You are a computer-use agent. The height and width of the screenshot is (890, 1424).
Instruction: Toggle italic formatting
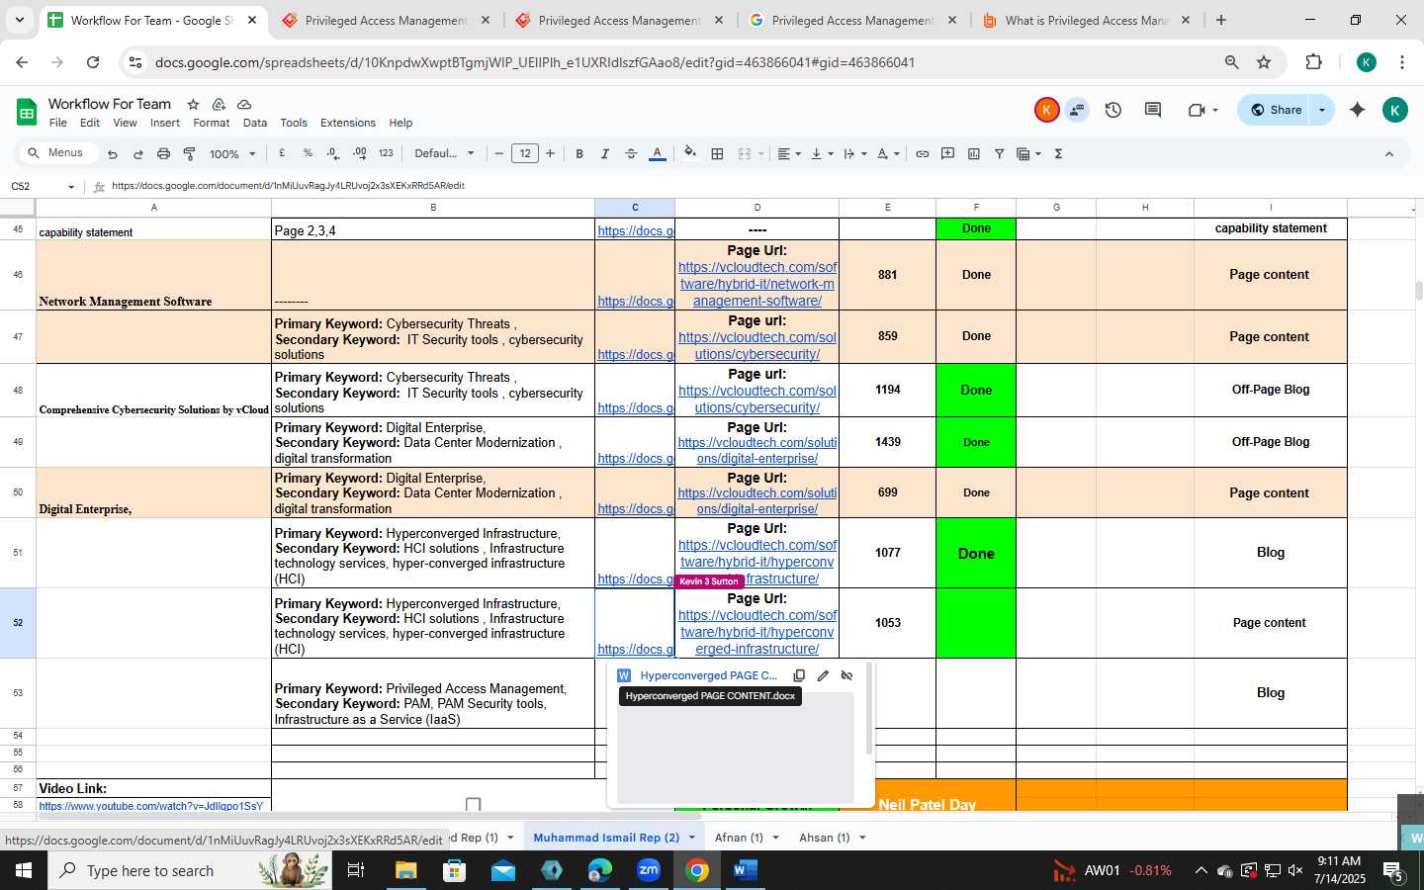(x=605, y=153)
